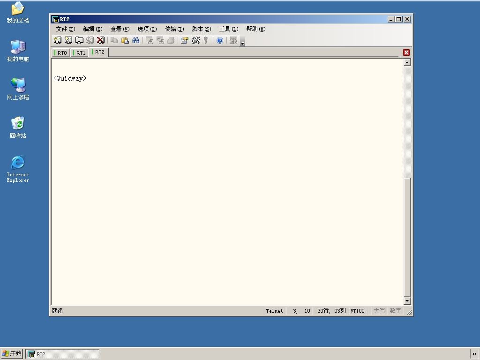This screenshot has height=360, width=480.
Task: Open the 开始 Start button
Action: [12, 353]
